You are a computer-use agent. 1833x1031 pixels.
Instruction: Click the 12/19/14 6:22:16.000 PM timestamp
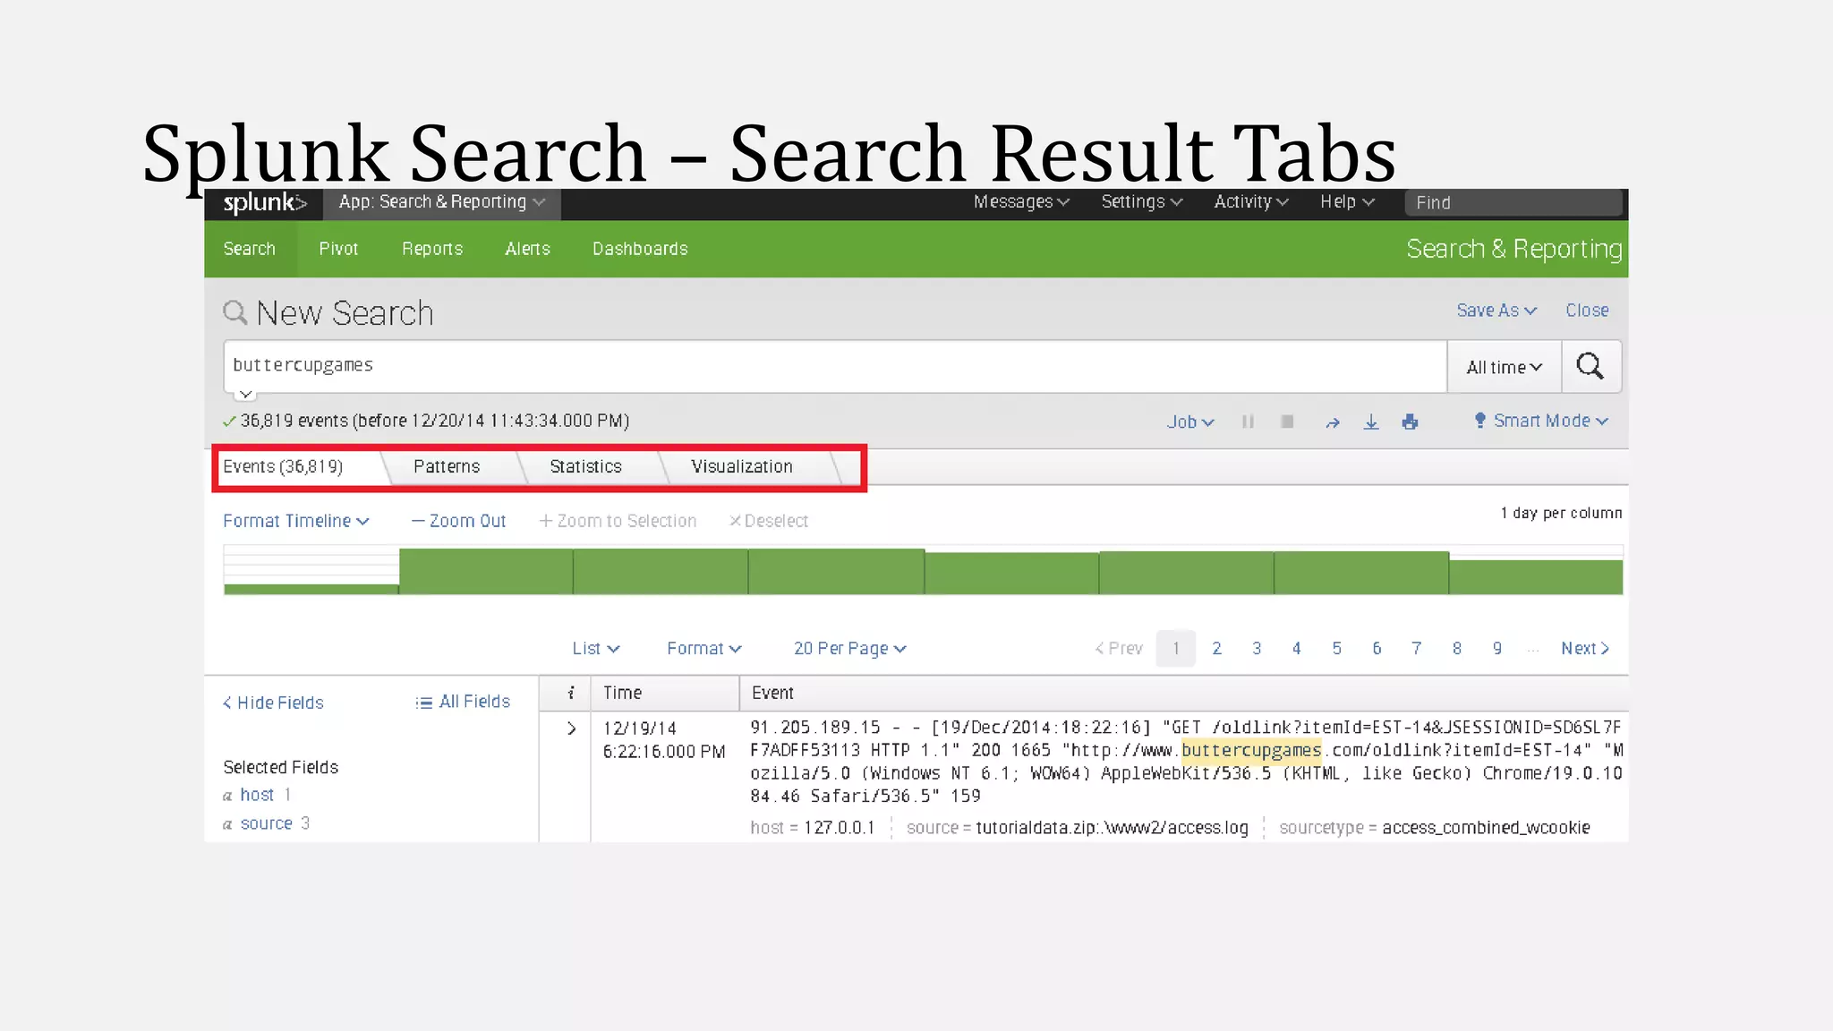point(664,739)
